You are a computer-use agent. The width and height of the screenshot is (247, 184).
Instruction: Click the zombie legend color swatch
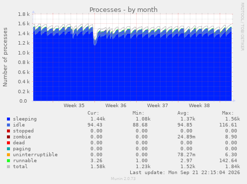tap(8, 137)
